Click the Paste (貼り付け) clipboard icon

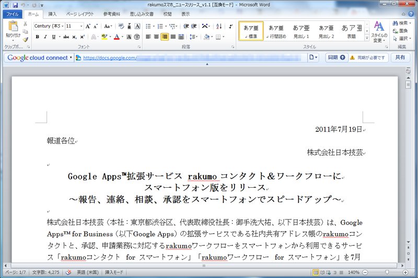point(13,27)
